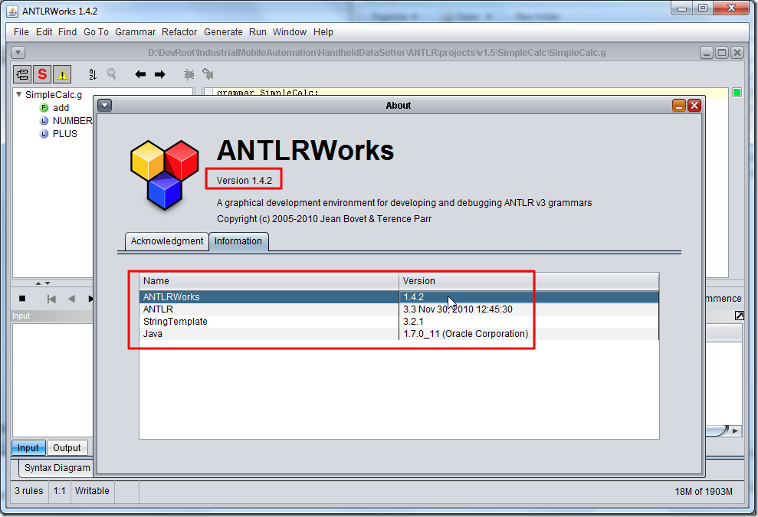The width and height of the screenshot is (758, 517).
Task: Open the Window menu
Action: (x=290, y=32)
